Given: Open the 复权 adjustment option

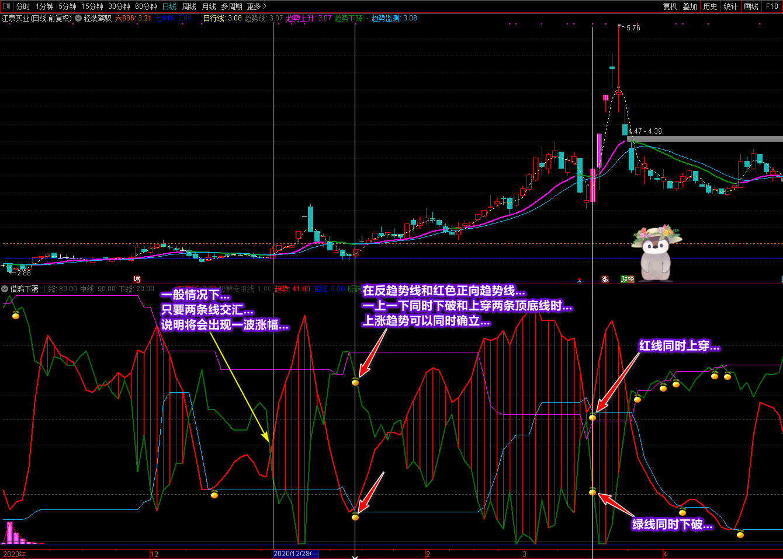Looking at the screenshot, I should click(x=670, y=6).
